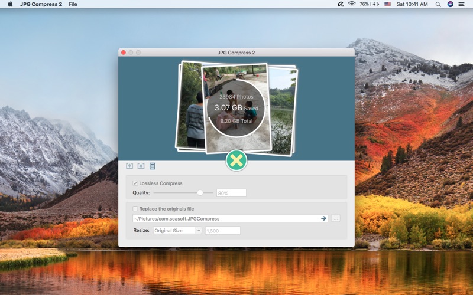The width and height of the screenshot is (473, 295).
Task: Click the 23984 Photos text
Action: pos(236,97)
